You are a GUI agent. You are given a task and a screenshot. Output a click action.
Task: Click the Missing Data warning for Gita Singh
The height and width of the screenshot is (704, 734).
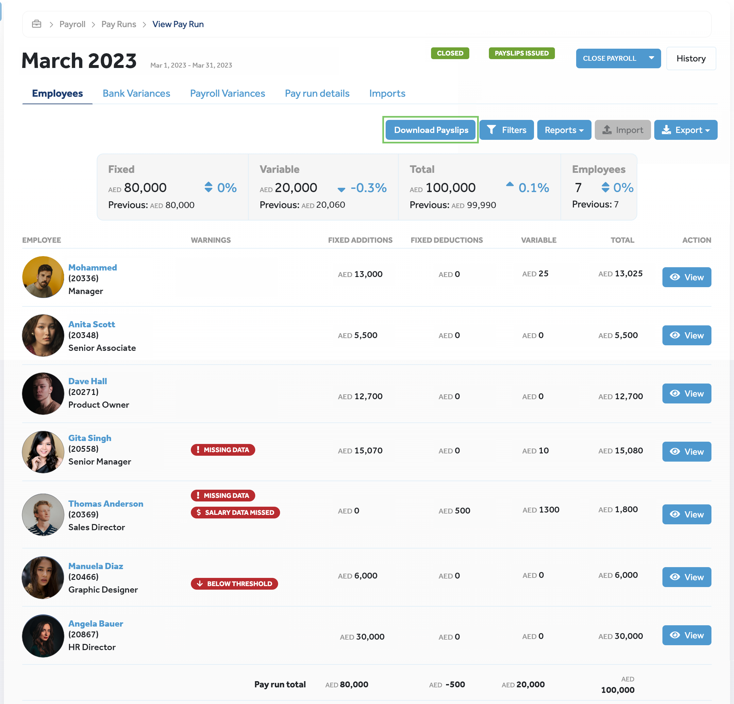223,450
